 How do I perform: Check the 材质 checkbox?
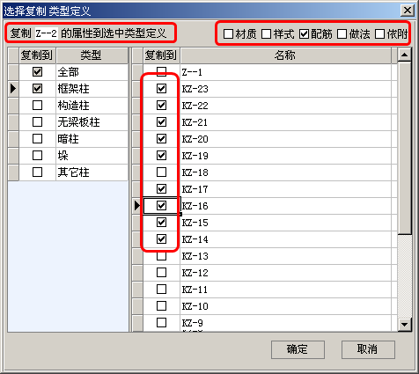tap(228, 33)
